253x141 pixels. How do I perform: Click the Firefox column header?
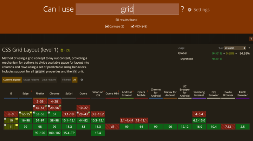point(40,93)
